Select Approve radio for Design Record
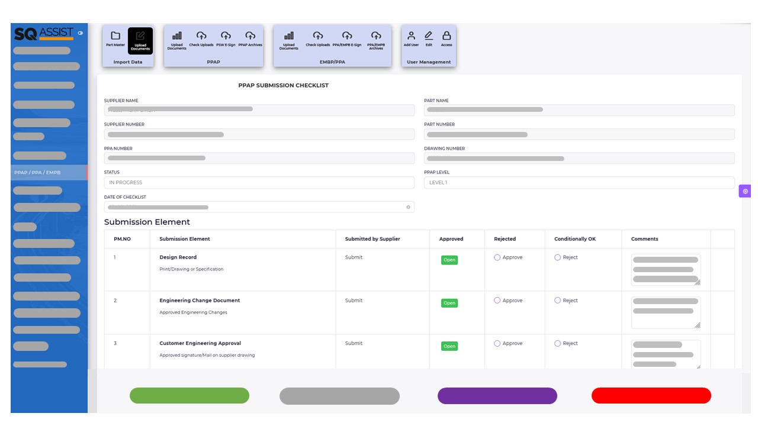The width and height of the screenshot is (758, 426). (x=497, y=257)
